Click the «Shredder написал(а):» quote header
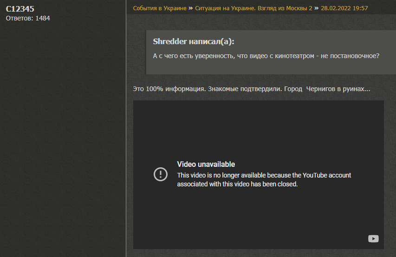This screenshot has width=396, height=257. (x=194, y=41)
